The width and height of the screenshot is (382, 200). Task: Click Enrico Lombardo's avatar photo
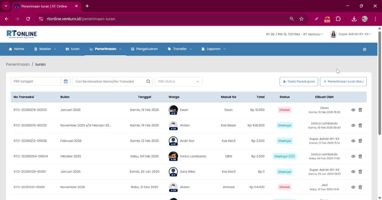click(x=173, y=156)
